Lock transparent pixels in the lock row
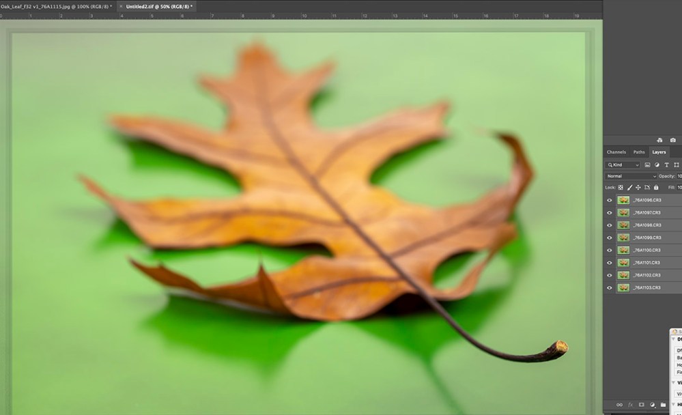Image resolution: width=682 pixels, height=415 pixels. pyautogui.click(x=621, y=187)
